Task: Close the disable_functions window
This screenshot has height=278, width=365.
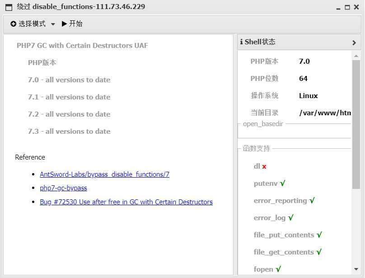Action: pos(356,7)
